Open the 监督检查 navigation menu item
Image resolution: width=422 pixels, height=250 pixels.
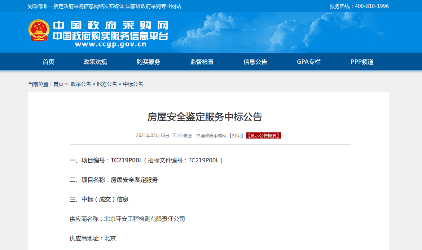[x=202, y=62]
